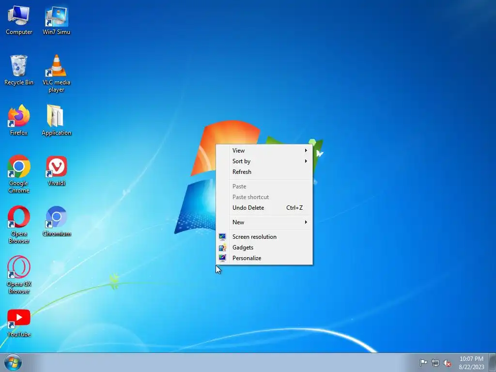Choose Undo Delete in context menu
This screenshot has width=496, height=372.
[x=264, y=208]
